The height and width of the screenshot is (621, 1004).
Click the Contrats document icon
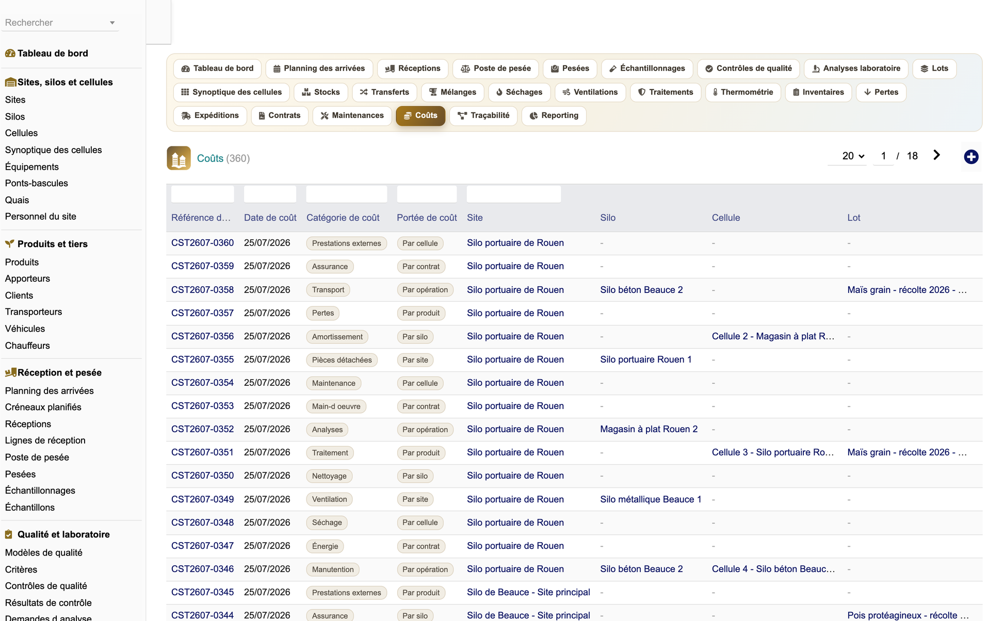tap(262, 116)
